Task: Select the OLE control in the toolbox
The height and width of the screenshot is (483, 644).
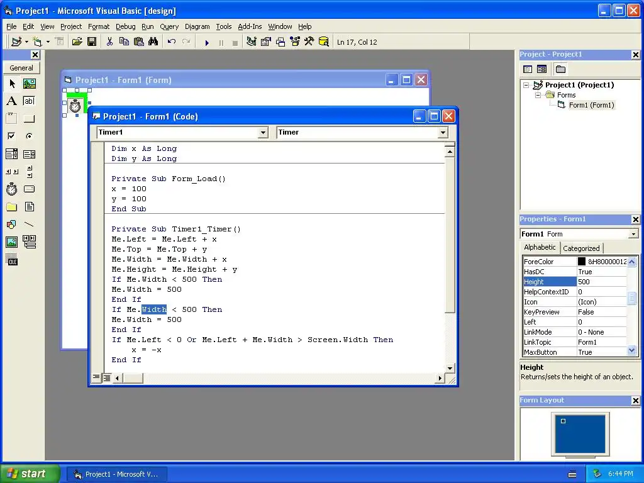Action: pyautogui.click(x=12, y=260)
